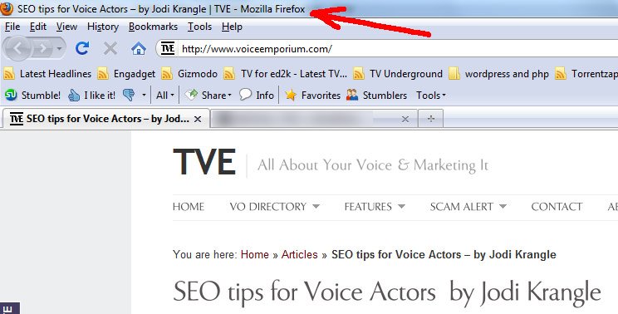Click the Stop loading X icon

(110, 48)
